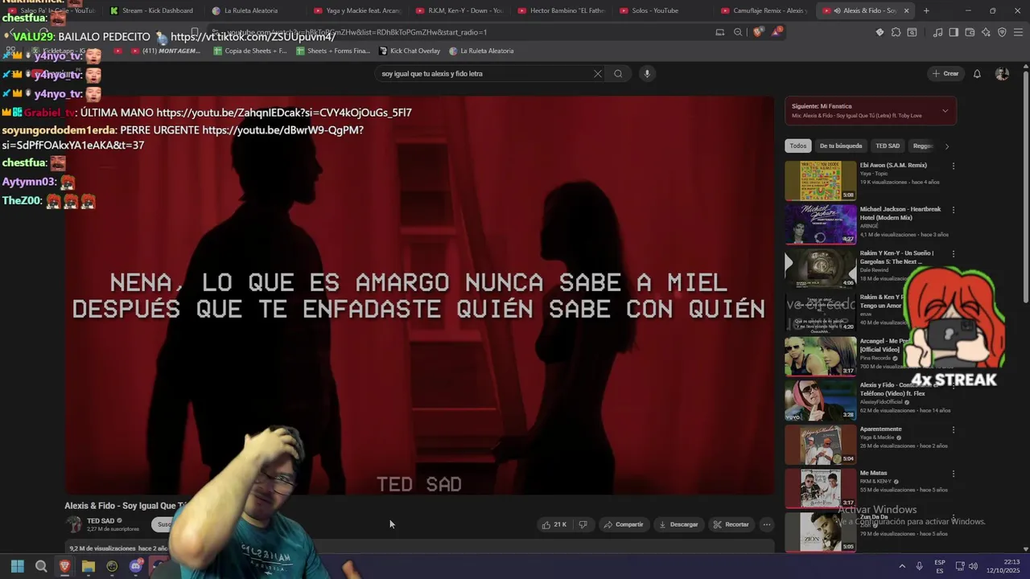Share the video via Compartir
Image resolution: width=1030 pixels, height=579 pixels.
624,524
